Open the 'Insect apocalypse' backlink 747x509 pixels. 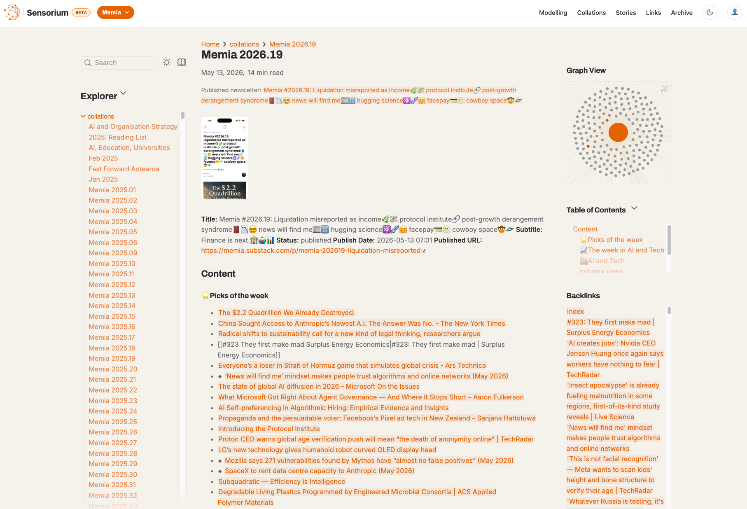(613, 401)
